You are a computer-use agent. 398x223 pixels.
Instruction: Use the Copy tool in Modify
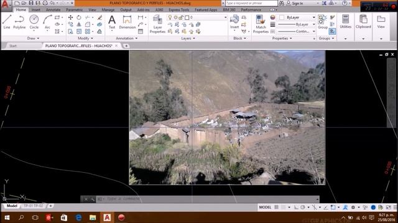coord(70,25)
